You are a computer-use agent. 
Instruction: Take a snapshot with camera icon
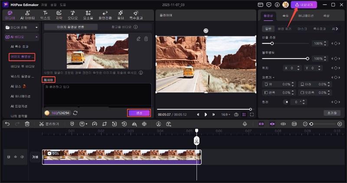[236, 114]
